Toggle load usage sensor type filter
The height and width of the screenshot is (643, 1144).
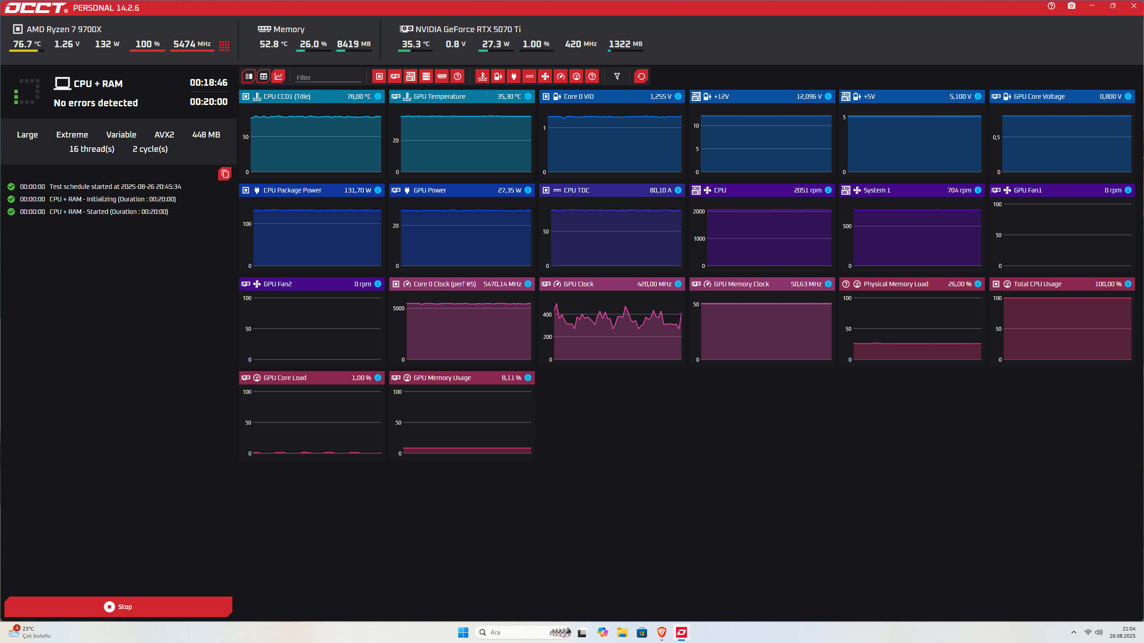[576, 76]
